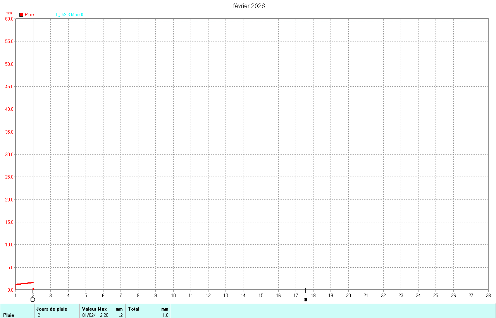Viewport: 496px width, 318px height.
Task: Select the "février 2026" chart title
Action: coord(249,6)
